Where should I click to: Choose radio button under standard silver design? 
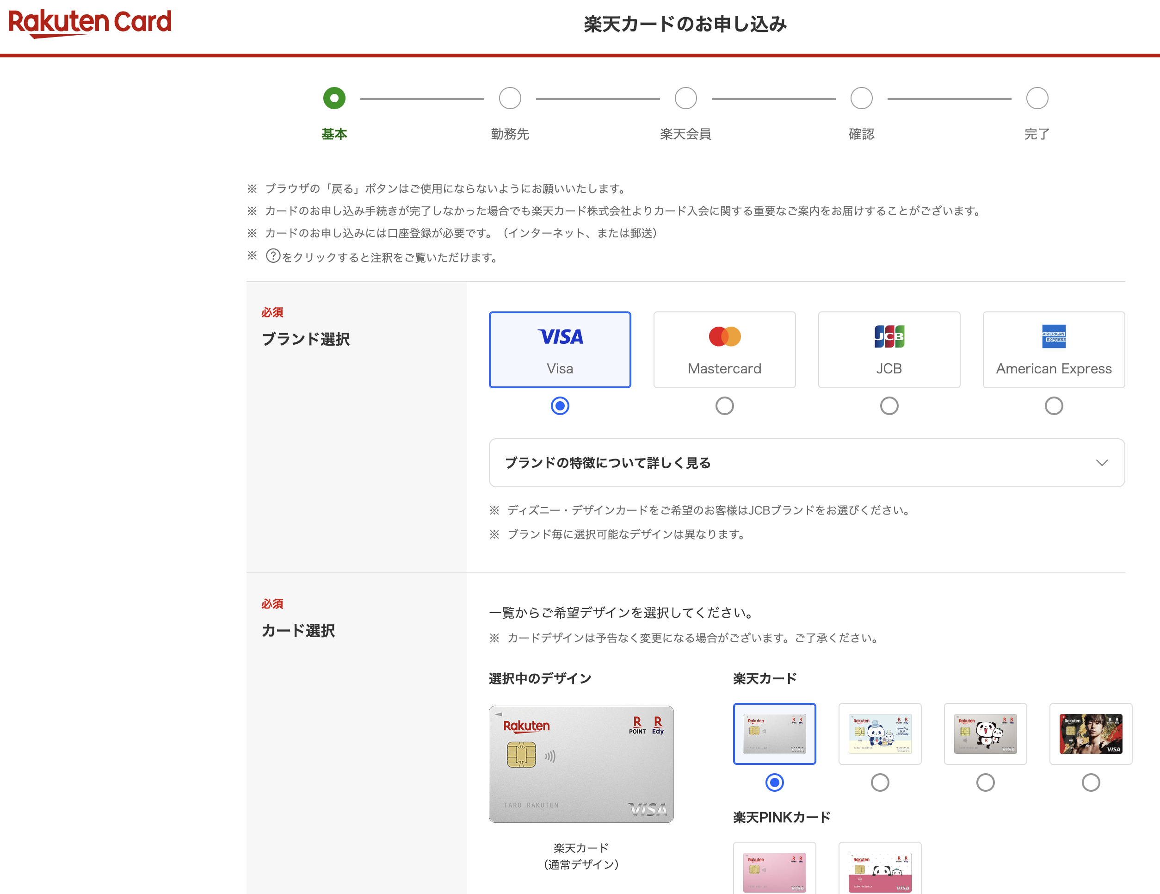coord(774,782)
